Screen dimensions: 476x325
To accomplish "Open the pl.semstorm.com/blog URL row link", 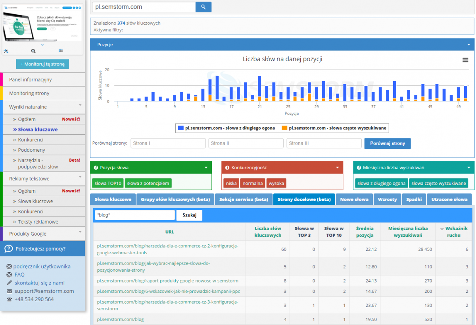I will pos(121,319).
